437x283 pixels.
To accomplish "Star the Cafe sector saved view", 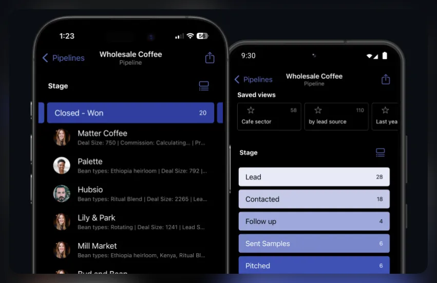I will point(251,110).
